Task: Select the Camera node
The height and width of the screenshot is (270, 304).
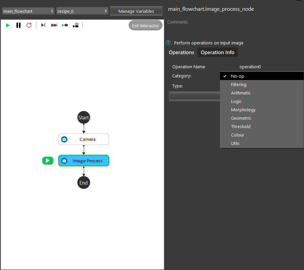Action: (84, 139)
